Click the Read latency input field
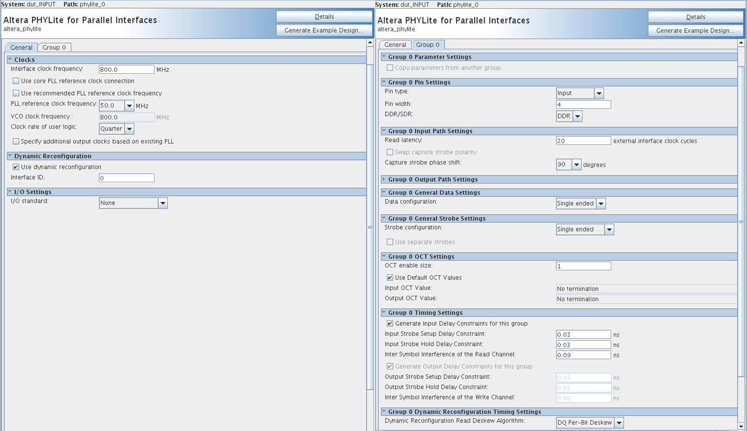 point(583,141)
